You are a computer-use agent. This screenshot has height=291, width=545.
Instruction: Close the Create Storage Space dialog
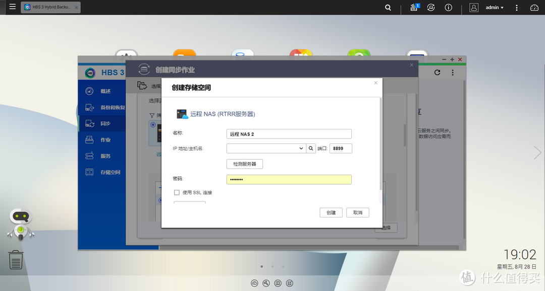[x=376, y=83]
